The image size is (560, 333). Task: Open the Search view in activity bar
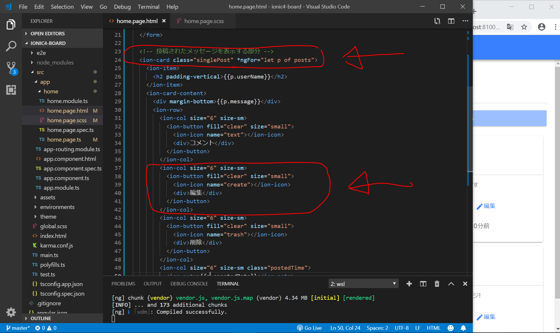coord(11,46)
